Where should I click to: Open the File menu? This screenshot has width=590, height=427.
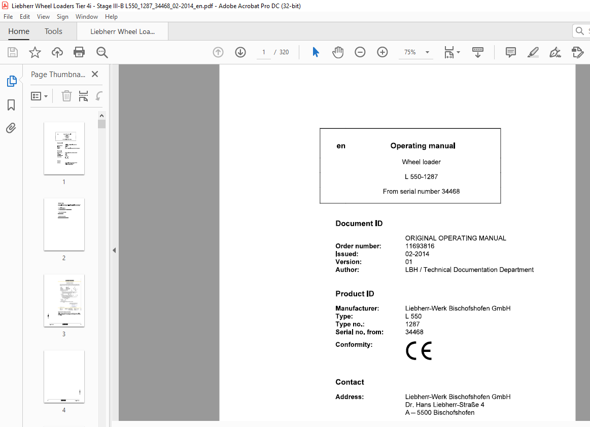[x=8, y=17]
